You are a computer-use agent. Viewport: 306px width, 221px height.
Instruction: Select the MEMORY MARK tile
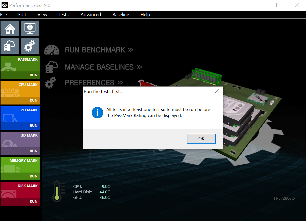pyautogui.click(x=20, y=165)
